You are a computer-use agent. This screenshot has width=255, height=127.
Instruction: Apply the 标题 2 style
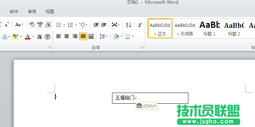pyautogui.click(x=234, y=28)
